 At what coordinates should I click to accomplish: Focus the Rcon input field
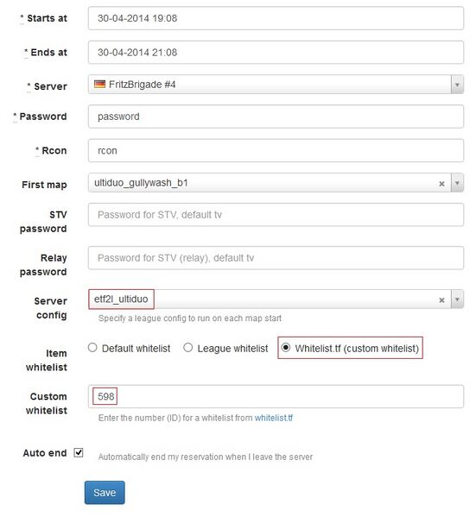[x=276, y=151]
